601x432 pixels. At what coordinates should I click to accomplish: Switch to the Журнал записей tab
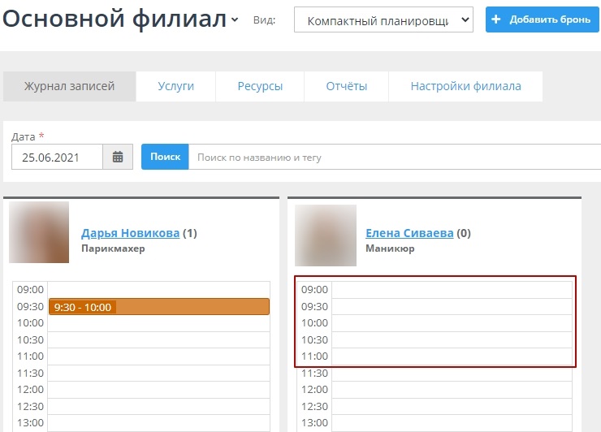69,86
